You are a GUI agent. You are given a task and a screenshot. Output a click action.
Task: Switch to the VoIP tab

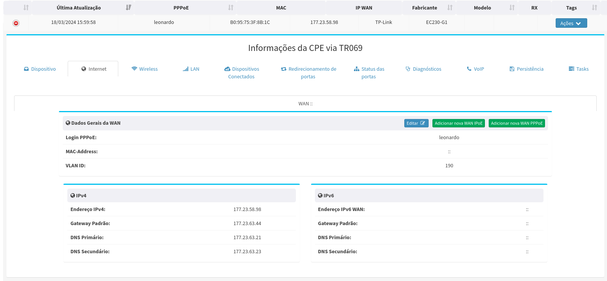(x=475, y=69)
